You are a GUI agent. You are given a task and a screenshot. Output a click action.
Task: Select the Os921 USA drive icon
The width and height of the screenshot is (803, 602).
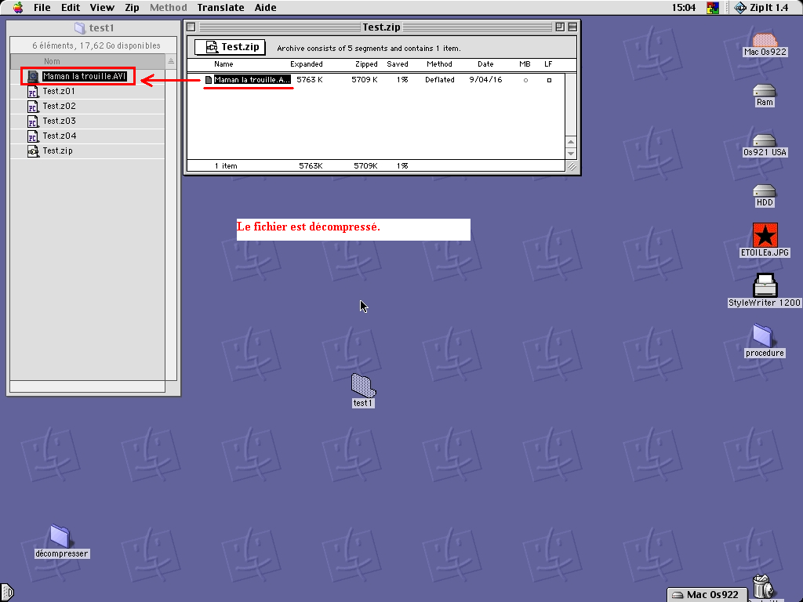pyautogui.click(x=764, y=141)
